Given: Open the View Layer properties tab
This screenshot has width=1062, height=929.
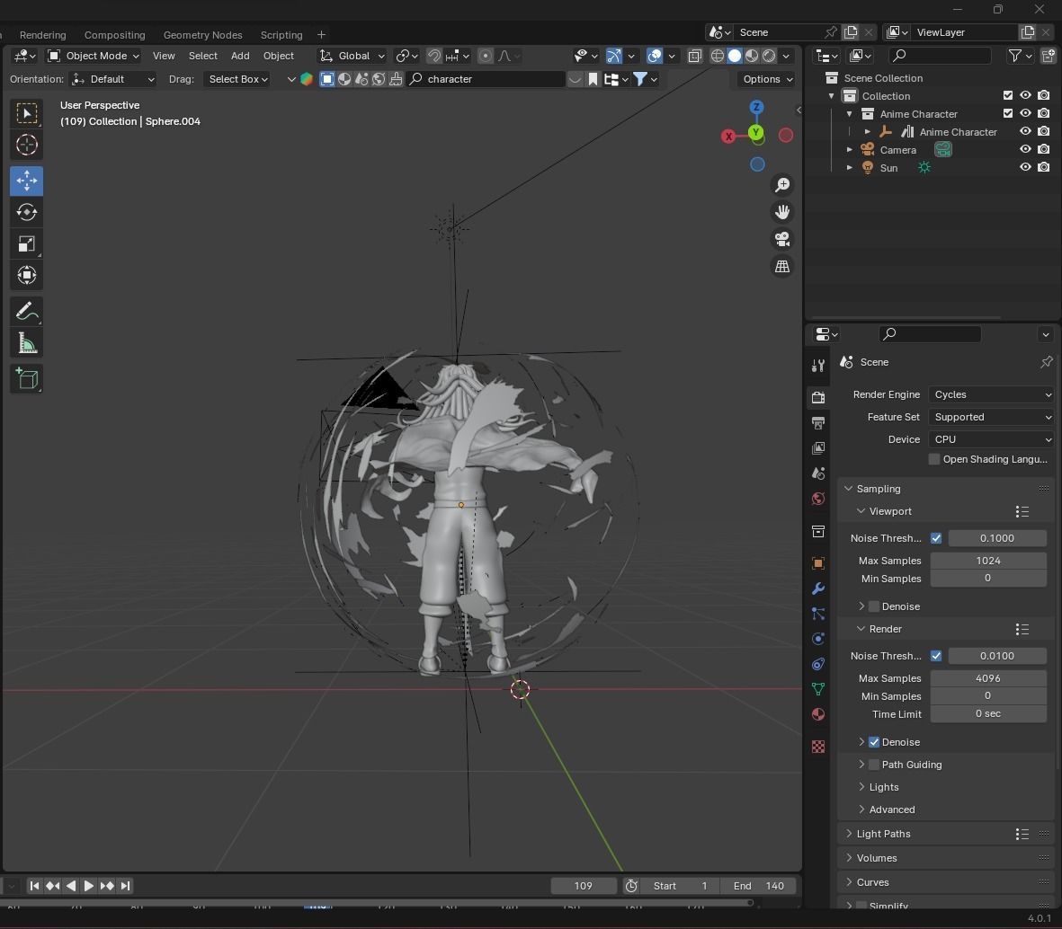Looking at the screenshot, I should 818,448.
